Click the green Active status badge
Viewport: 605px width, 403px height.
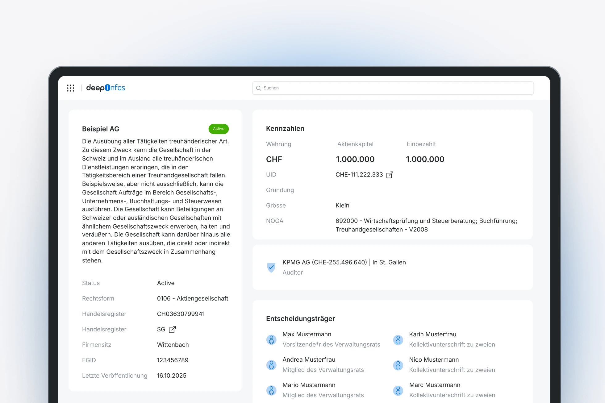tap(219, 129)
